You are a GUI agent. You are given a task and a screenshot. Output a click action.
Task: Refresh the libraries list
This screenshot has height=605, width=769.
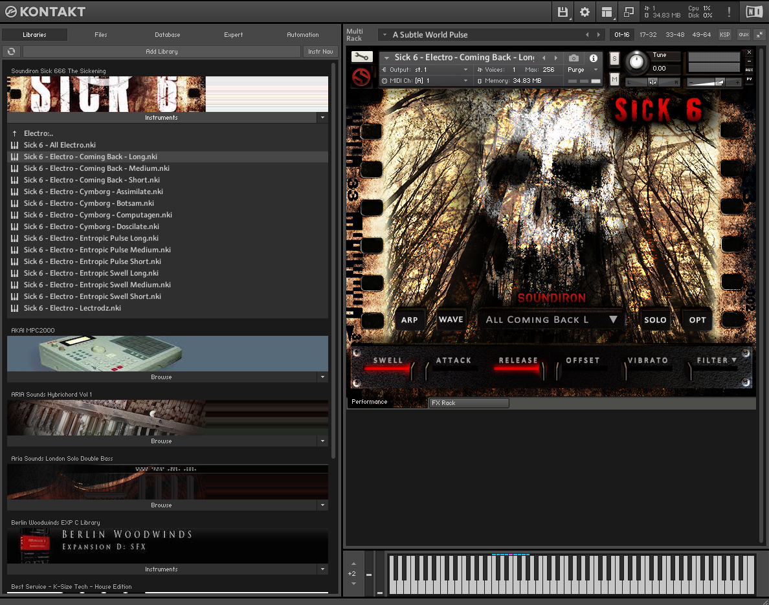click(x=11, y=52)
